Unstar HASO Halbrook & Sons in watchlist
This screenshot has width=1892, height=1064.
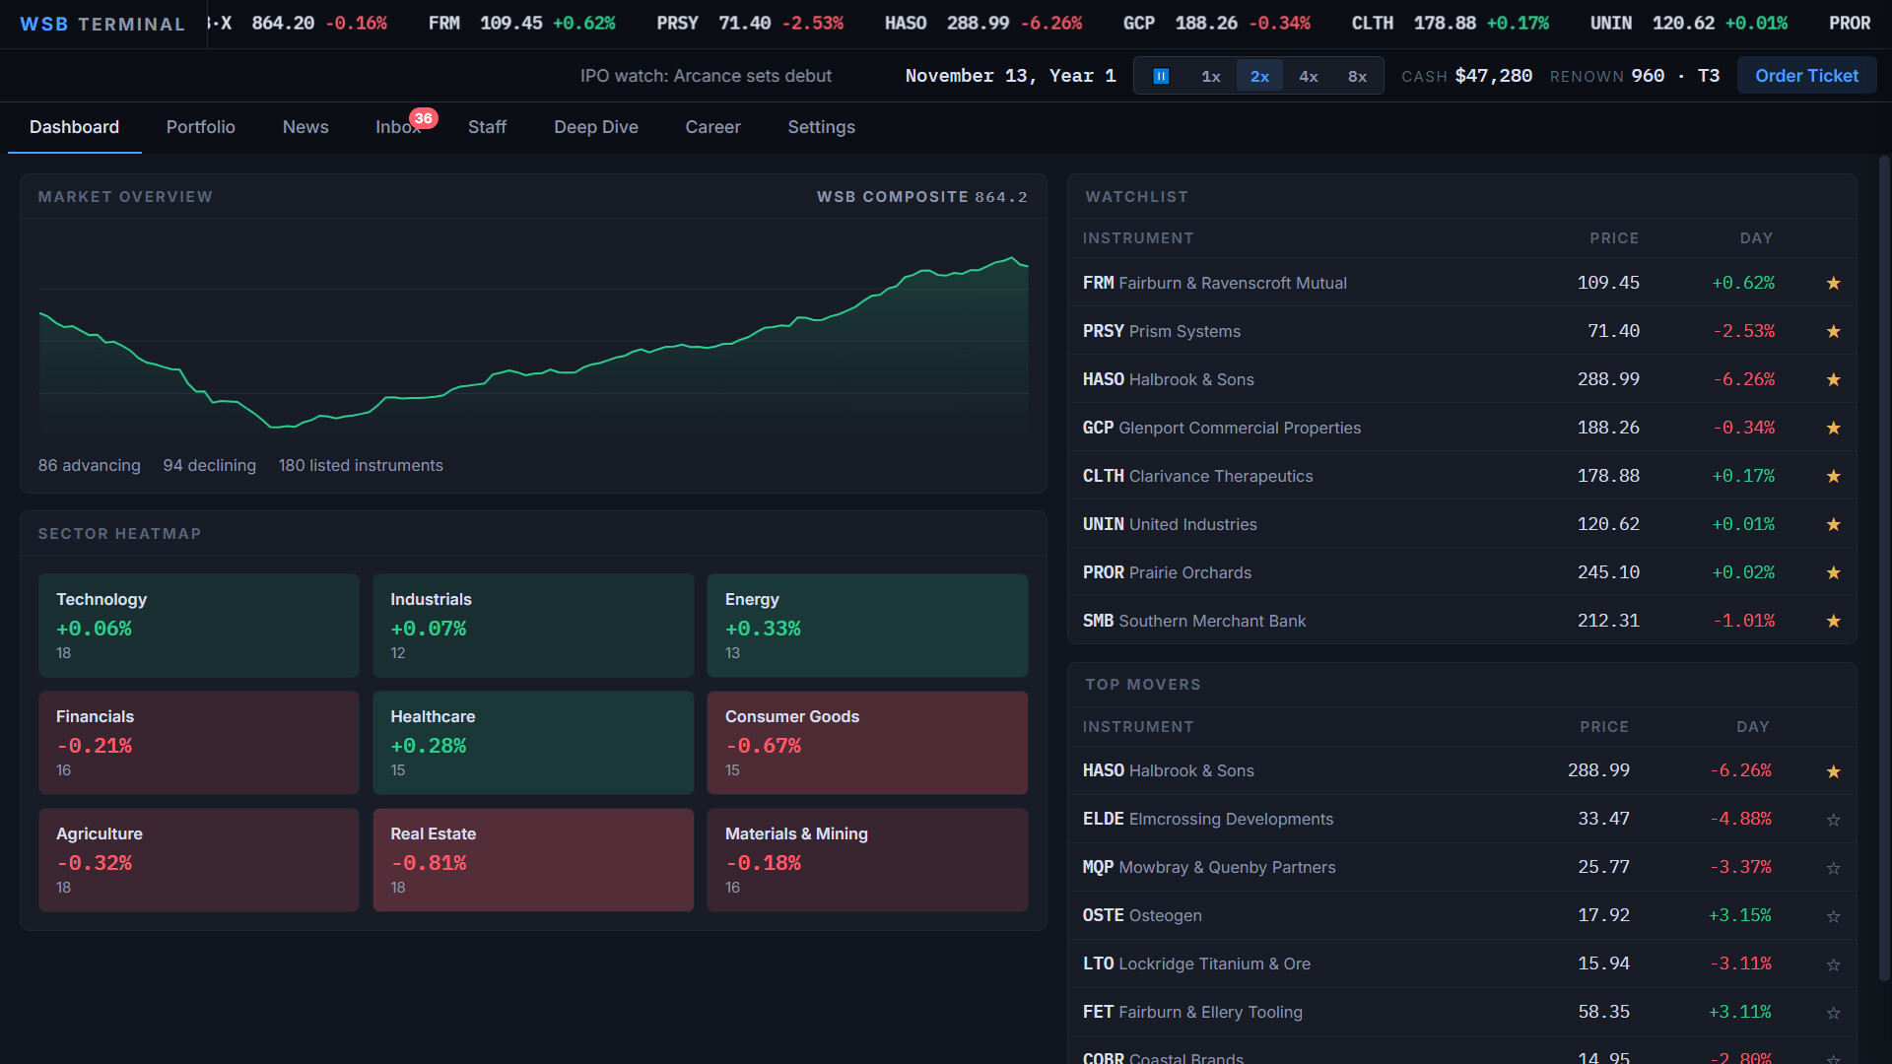click(1833, 379)
